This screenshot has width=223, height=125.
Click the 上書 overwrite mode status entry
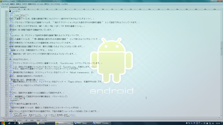coord(26,120)
